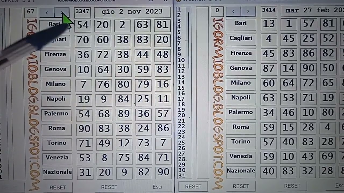Click Napoli number 53 in right window
This screenshot has width=344, height=193.
[288, 98]
